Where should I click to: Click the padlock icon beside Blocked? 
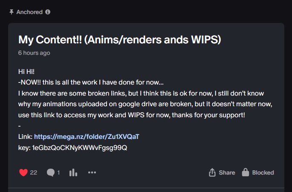click(x=245, y=172)
